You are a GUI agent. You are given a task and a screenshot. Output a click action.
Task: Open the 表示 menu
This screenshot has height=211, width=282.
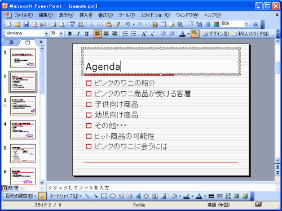click(x=66, y=15)
